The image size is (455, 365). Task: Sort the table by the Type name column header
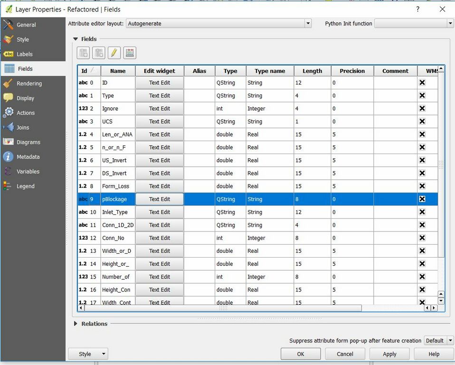coord(269,71)
